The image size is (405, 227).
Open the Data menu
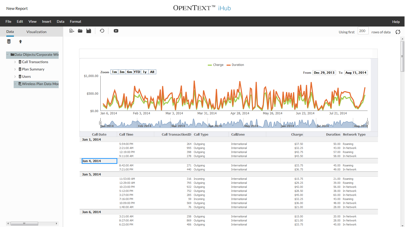point(61,21)
